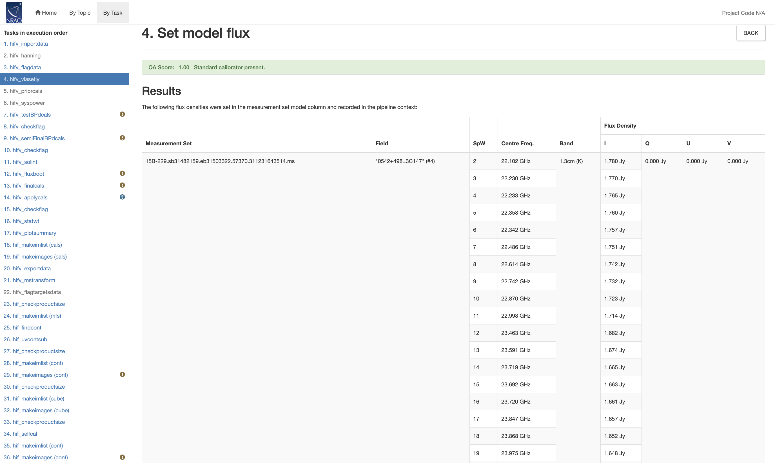Open task 31. hif_makeimlist (cube)

(34, 399)
